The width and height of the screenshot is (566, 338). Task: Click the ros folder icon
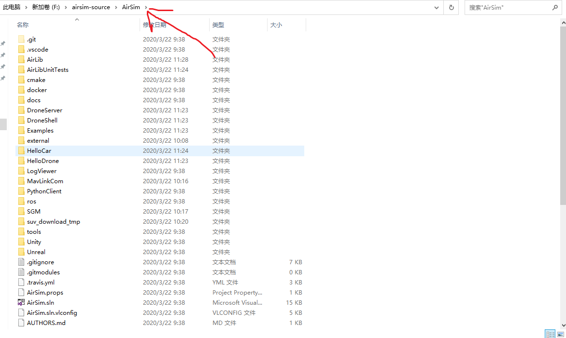21,201
